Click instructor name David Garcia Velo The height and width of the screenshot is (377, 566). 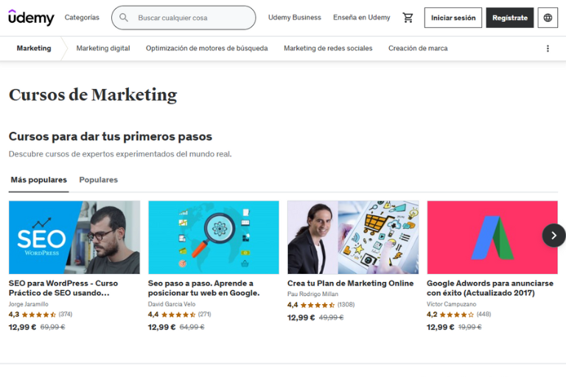172,304
